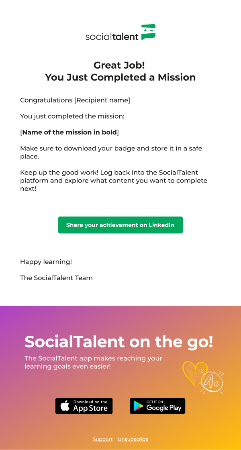Click the download your badge paragraph
Image resolution: width=241 pixels, height=450 pixels.
[111, 153]
